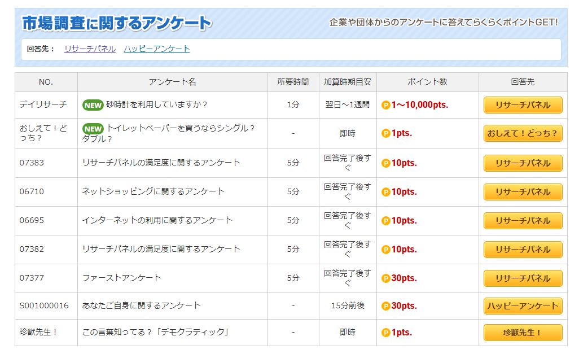Viewport: 579px width, 358px height.
Task: Click point coin icon next to 1～10,000pts.
Action: point(386,105)
